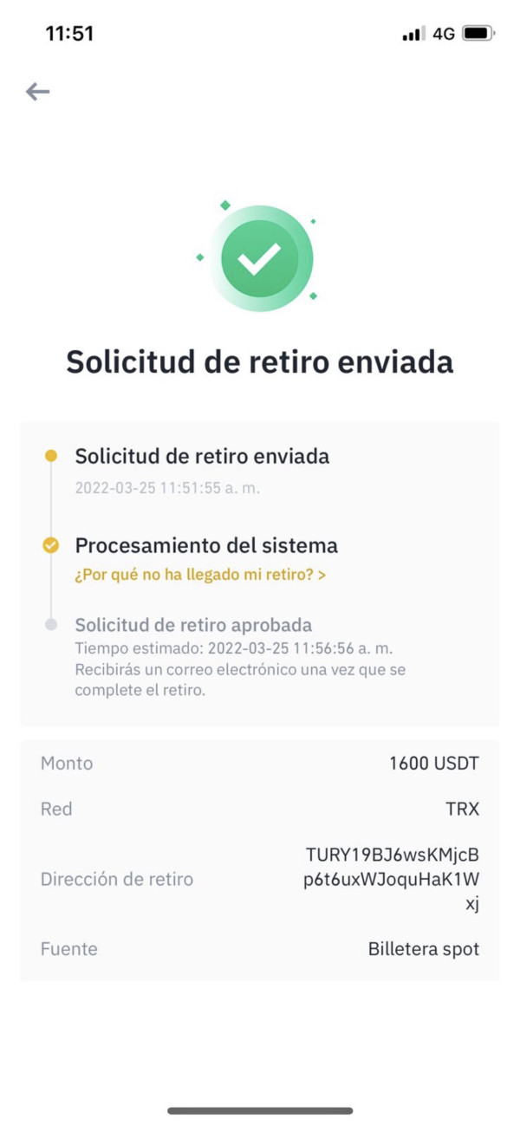Tap the estimated time text "Tiempo estimado"
The image size is (520, 1125).
click(234, 648)
